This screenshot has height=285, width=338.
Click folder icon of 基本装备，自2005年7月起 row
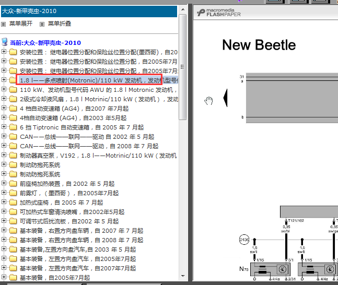tap(13, 278)
